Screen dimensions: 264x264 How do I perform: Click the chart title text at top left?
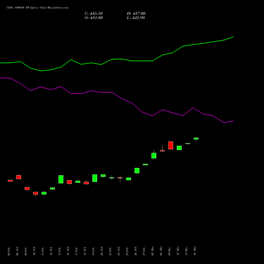pyautogui.click(x=37, y=8)
